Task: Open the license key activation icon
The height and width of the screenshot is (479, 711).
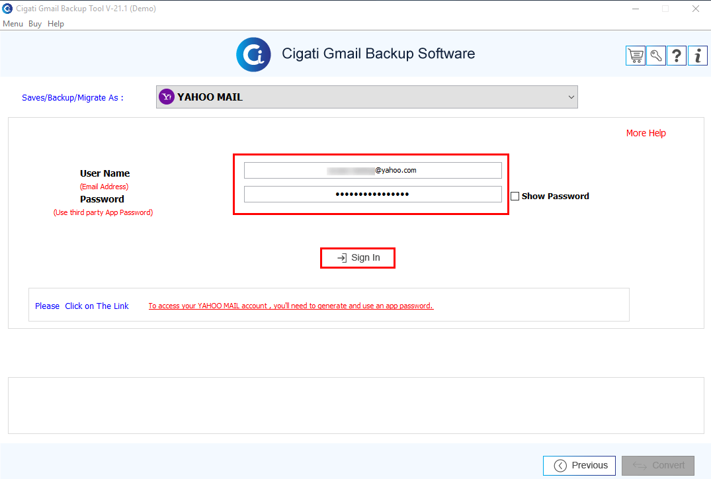Action: click(x=655, y=56)
